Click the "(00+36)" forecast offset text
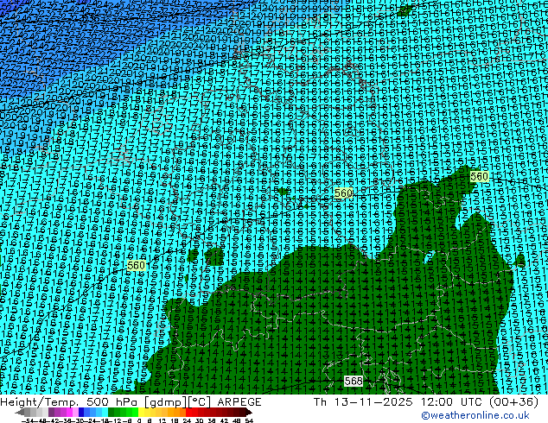Viewport: 548px width, 423px height. point(513,401)
